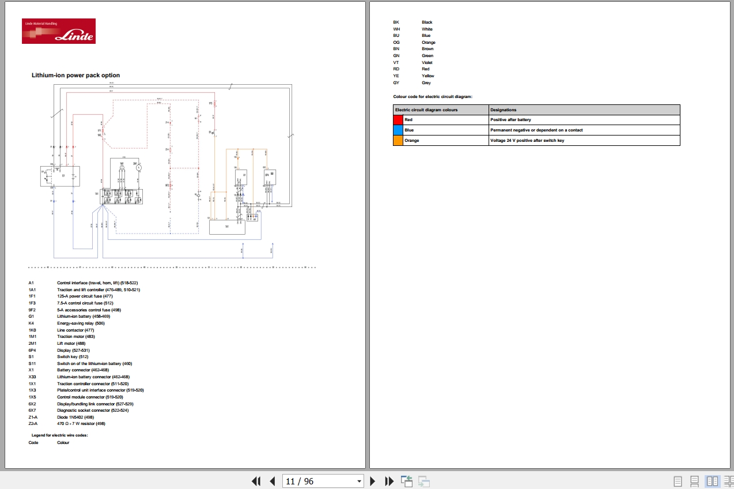The image size is (734, 489).
Task: Click the 'Lift motor (488)' entry
Action: 72,344
